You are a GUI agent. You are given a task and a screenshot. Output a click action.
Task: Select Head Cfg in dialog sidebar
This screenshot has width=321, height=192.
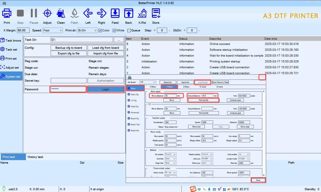[x=133, y=106]
